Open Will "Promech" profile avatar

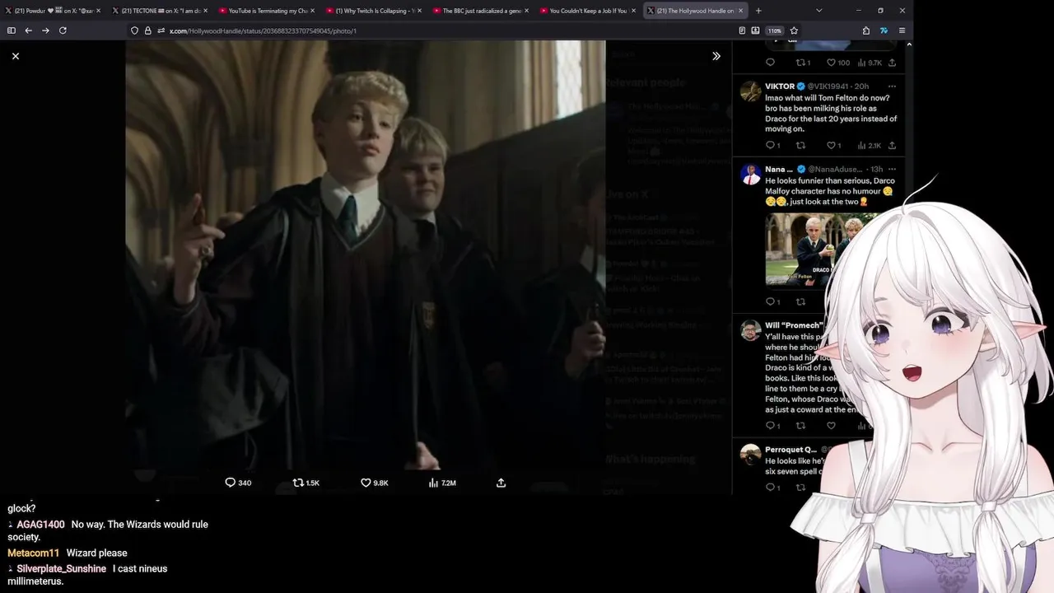pos(750,330)
